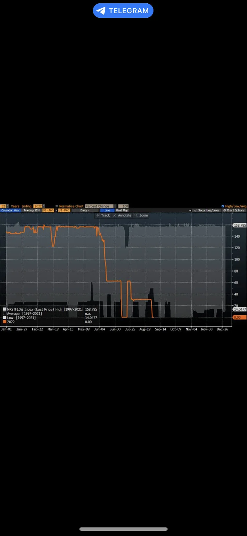The width and height of the screenshot is (247, 536).
Task: Toggle the High/Low/Avg checkbox
Action: tap(223, 206)
